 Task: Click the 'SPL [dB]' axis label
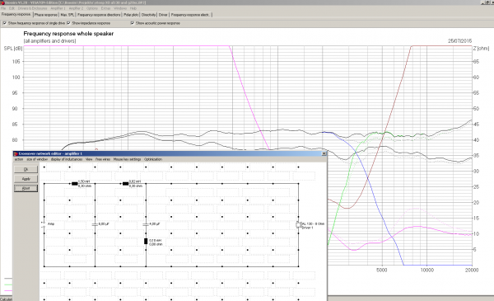pos(13,49)
